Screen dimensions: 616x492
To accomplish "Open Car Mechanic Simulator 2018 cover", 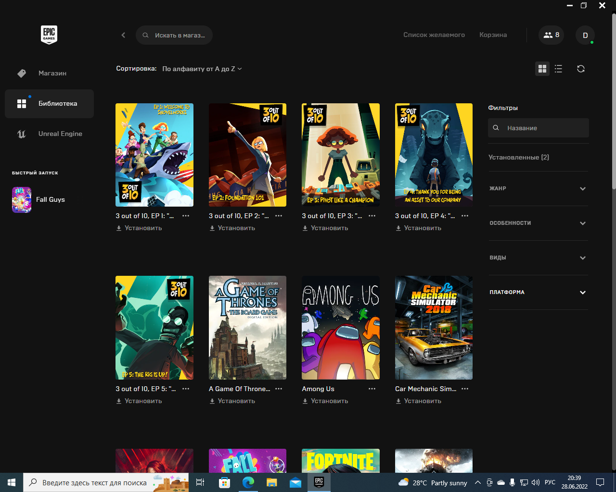I will [434, 328].
